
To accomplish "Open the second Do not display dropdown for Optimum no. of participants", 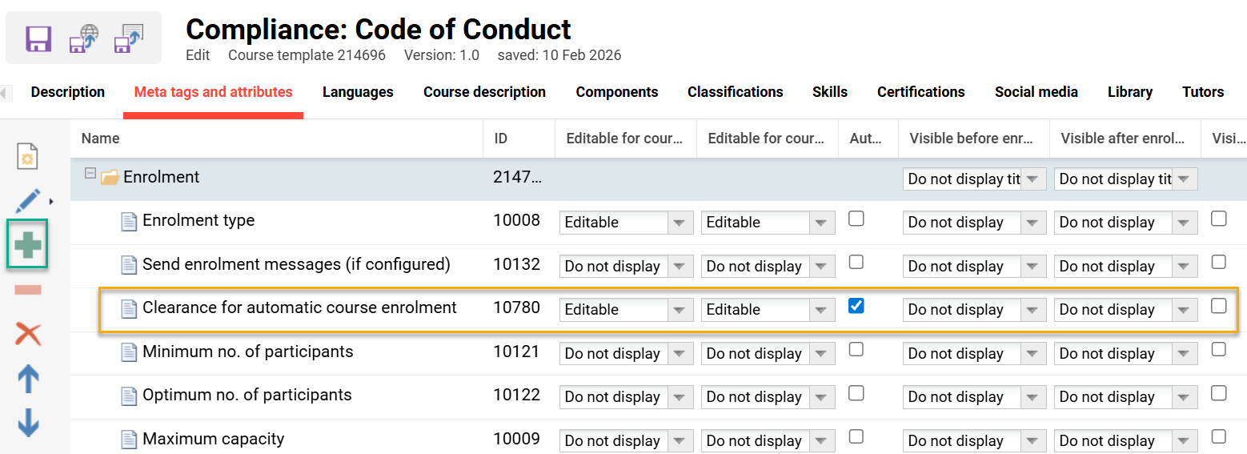I will (768, 397).
